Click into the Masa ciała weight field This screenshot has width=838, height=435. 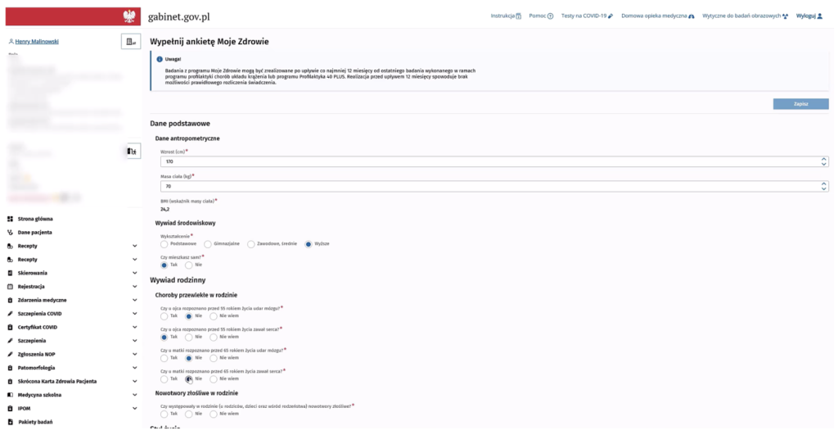483,187
